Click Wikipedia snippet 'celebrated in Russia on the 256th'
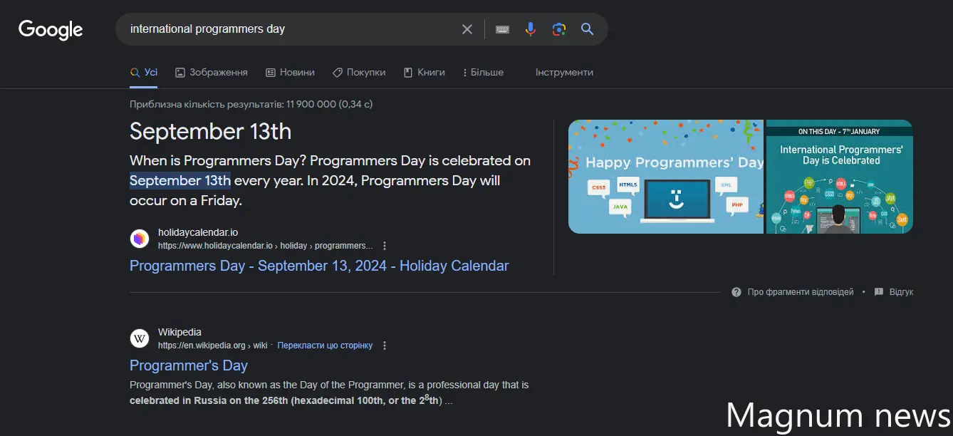Screen dimensions: 953x436 209,400
